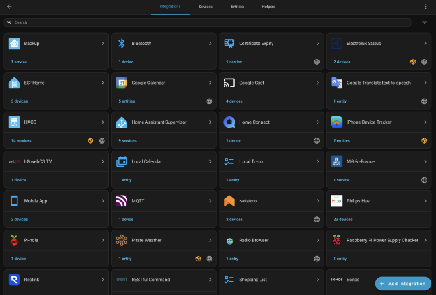Image resolution: width=436 pixels, height=295 pixels.
Task: Open the 1 entry link on Radio Browser
Action: click(x=232, y=259)
